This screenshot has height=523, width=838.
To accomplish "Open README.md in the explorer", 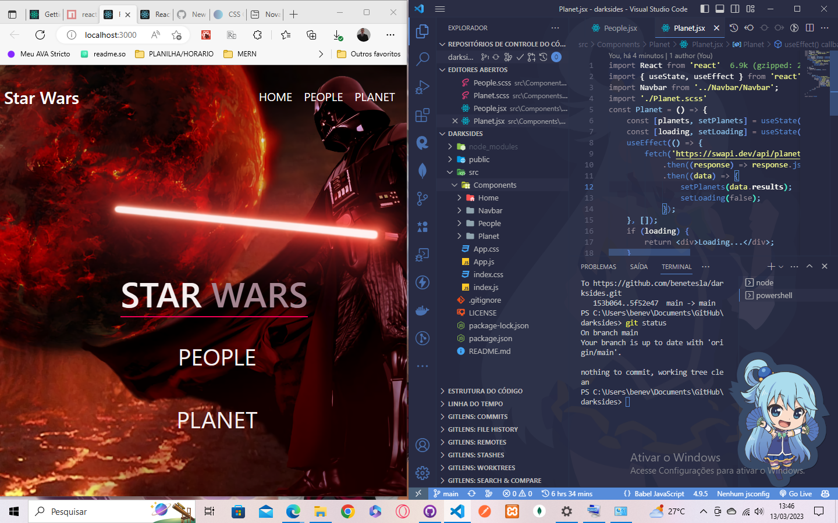I will point(503,351).
